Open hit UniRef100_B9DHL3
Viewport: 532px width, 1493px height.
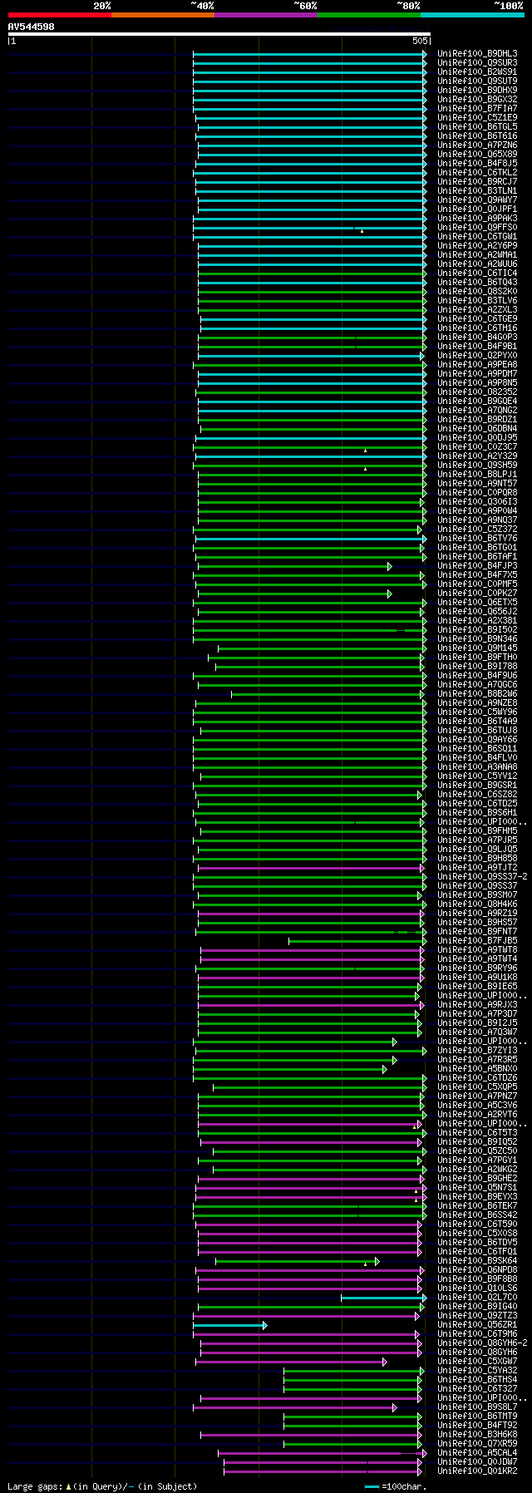[x=477, y=54]
